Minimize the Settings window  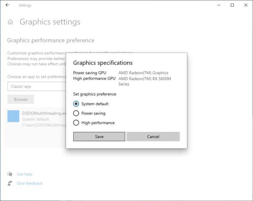click(x=218, y=5)
